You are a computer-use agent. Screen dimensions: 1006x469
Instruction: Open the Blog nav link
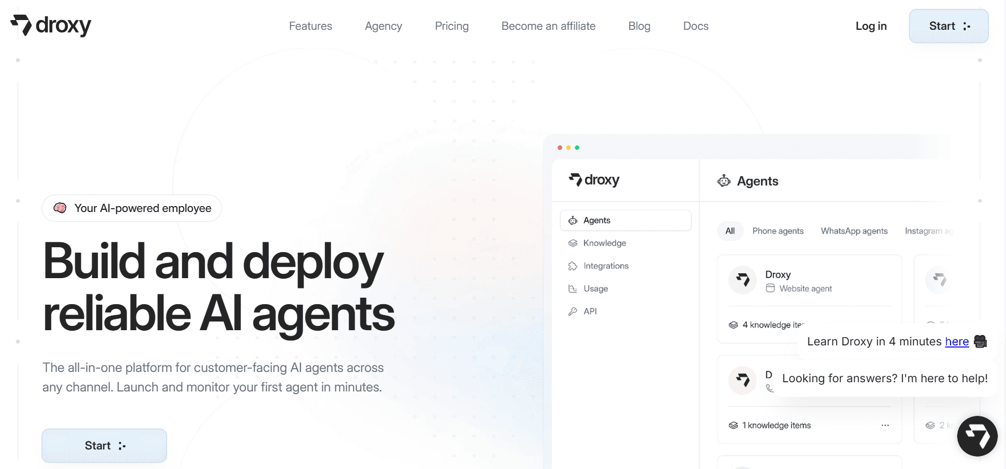click(639, 26)
